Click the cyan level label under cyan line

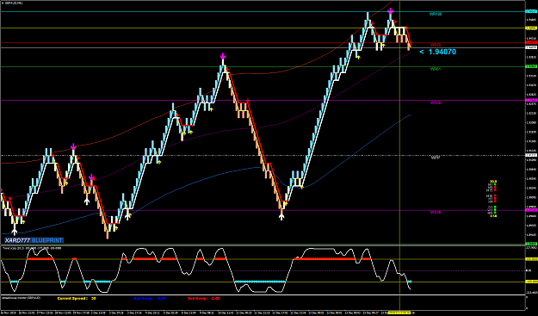(x=436, y=15)
